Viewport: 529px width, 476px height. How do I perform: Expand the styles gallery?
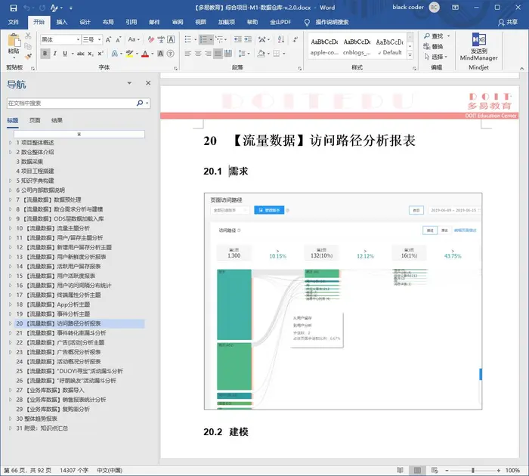[410, 55]
